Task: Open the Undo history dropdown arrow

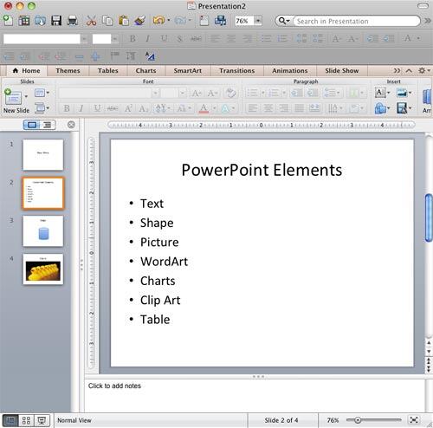Action: (169, 20)
